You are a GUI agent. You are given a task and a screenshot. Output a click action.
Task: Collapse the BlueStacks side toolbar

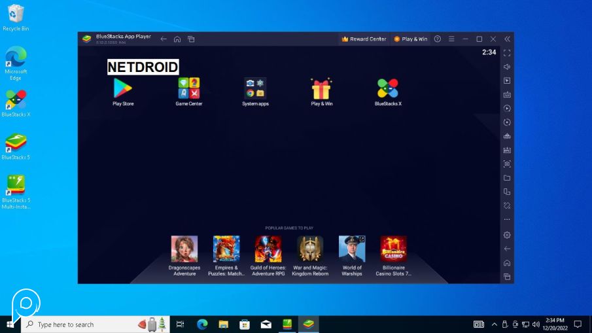click(507, 39)
